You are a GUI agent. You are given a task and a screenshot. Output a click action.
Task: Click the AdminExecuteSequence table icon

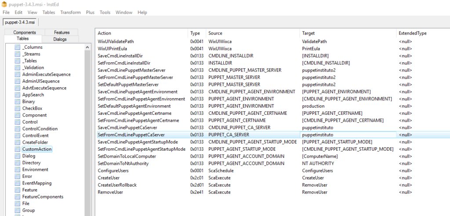point(18,74)
